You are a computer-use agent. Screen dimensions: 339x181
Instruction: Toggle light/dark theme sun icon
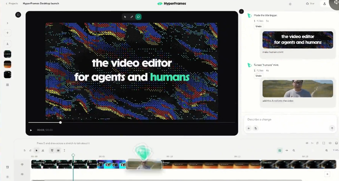click(x=290, y=4)
